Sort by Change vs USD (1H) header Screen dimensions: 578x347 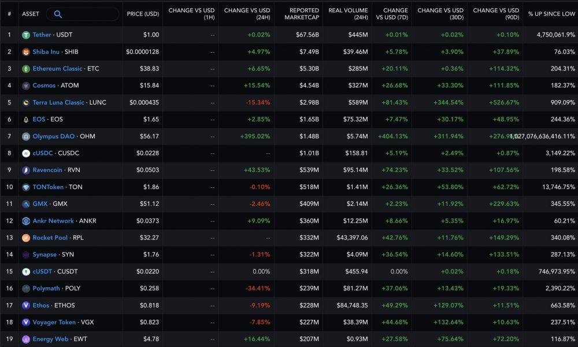(191, 14)
